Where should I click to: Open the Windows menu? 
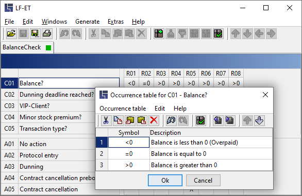tap(54, 22)
